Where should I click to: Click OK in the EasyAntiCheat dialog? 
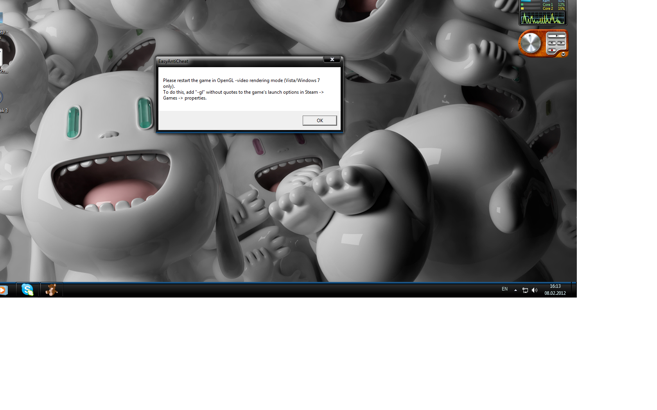coord(320,121)
